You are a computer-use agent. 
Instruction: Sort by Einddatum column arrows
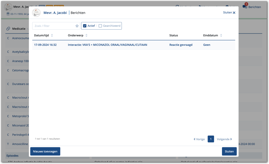click(x=221, y=36)
